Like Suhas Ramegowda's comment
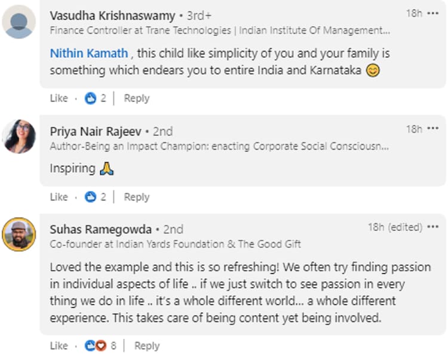The height and width of the screenshot is (355, 448). point(59,345)
